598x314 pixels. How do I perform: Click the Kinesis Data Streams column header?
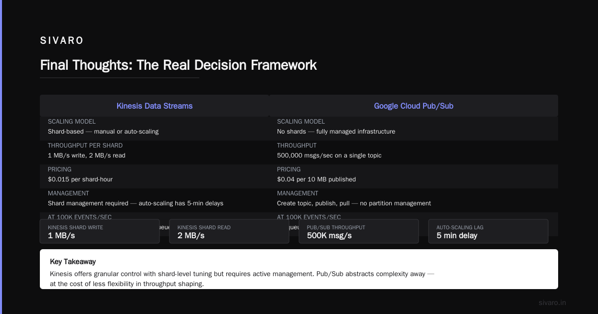click(x=154, y=106)
